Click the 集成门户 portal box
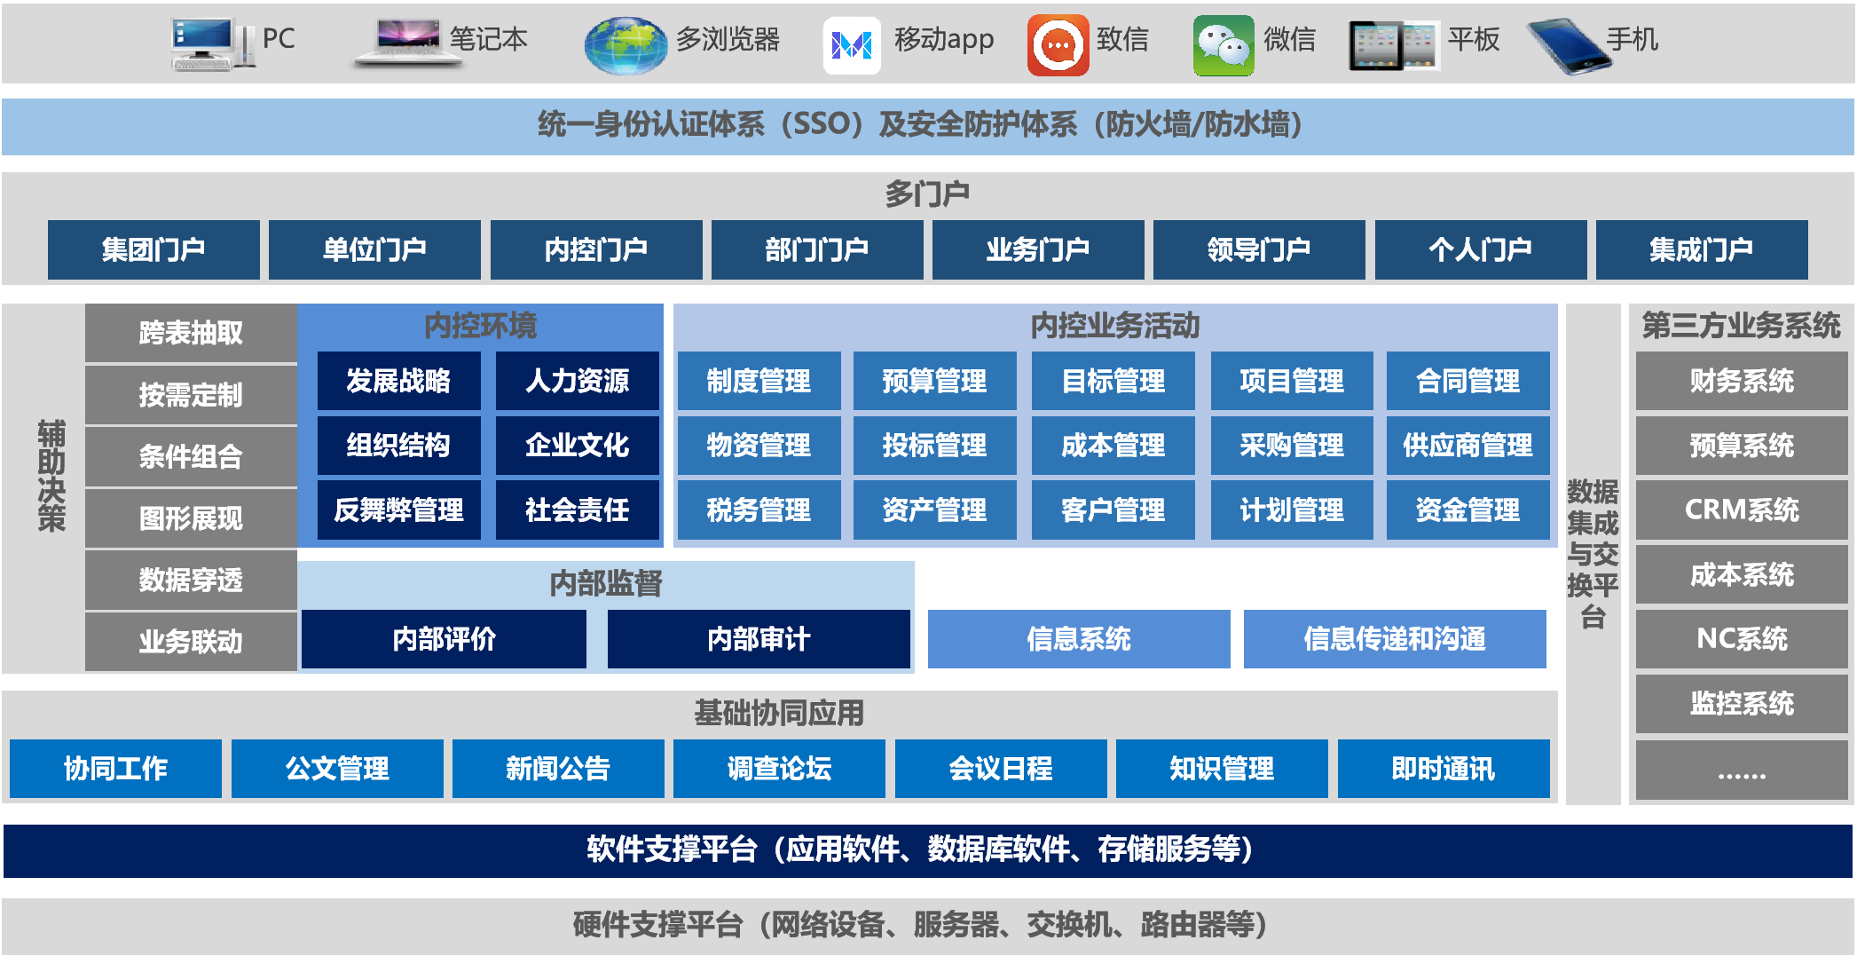This screenshot has width=1857, height=956. point(1702,249)
